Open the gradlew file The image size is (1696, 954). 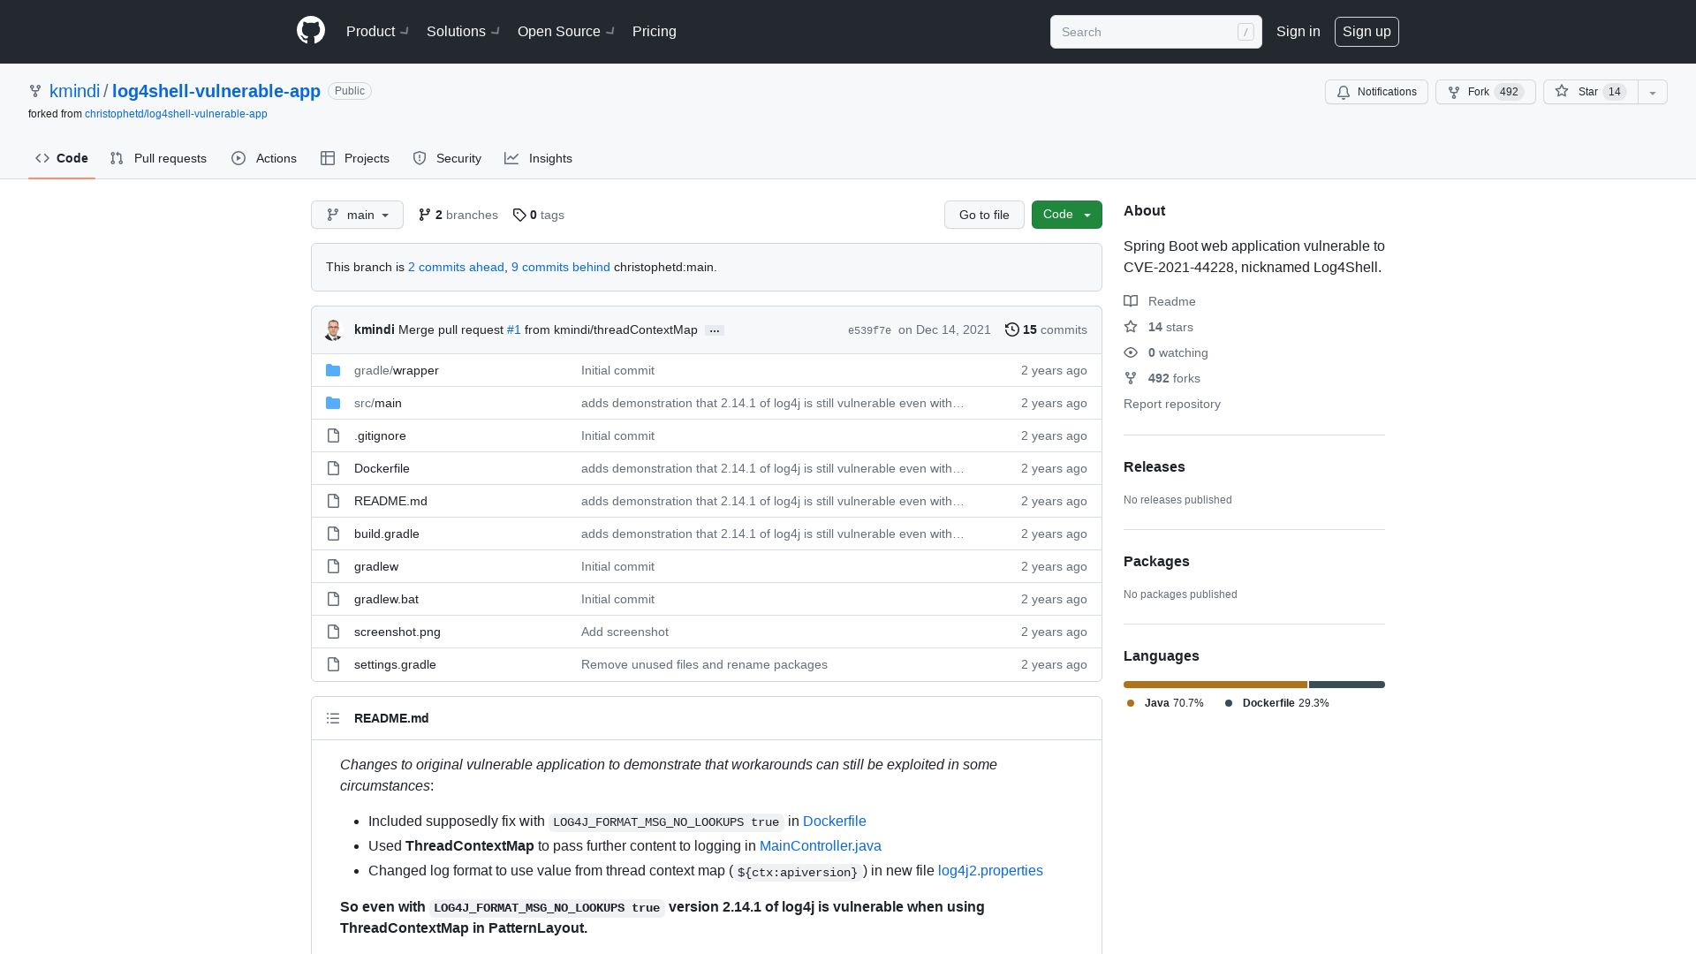376,566
